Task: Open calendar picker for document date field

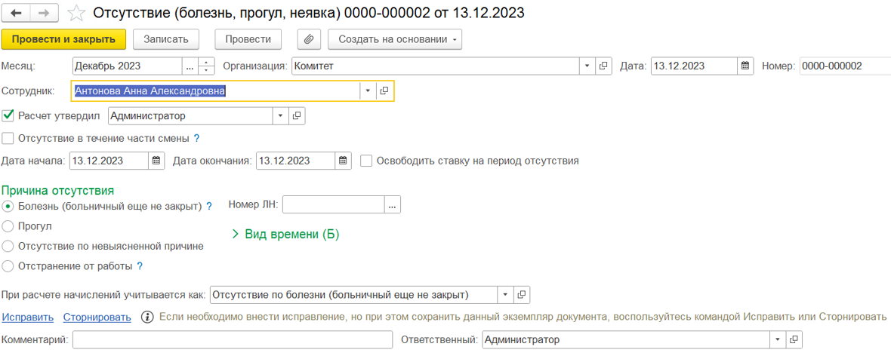Action: click(745, 66)
